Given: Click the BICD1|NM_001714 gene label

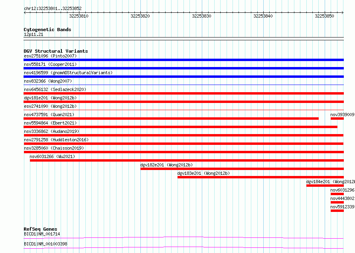Looking at the screenshot, I should (x=42, y=234).
